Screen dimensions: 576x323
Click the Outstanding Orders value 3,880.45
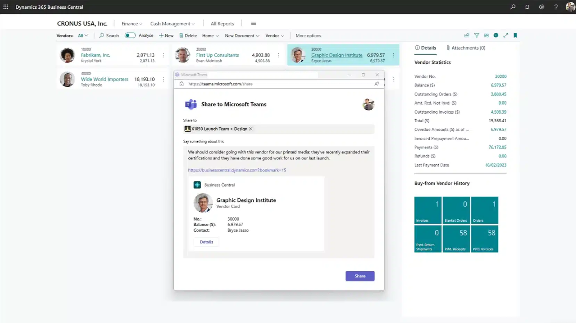click(499, 94)
